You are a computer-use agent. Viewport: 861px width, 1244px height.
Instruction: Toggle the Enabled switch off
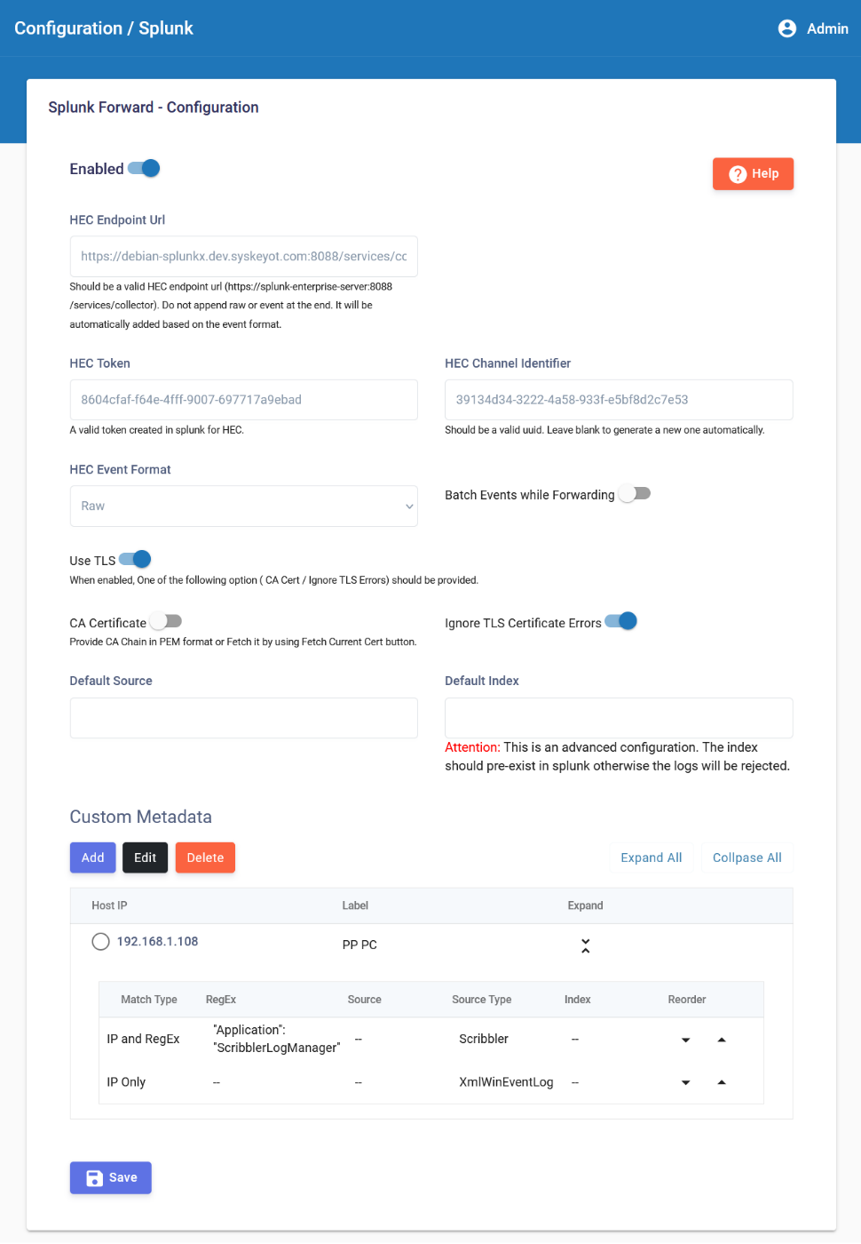click(x=144, y=169)
